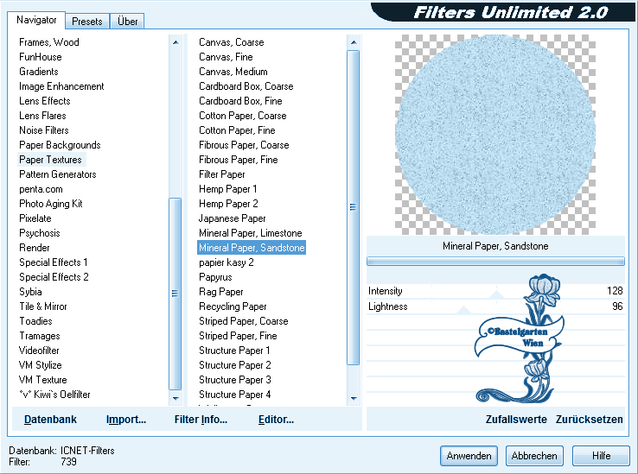
Task: Click the circular filter preview image
Action: click(x=495, y=135)
